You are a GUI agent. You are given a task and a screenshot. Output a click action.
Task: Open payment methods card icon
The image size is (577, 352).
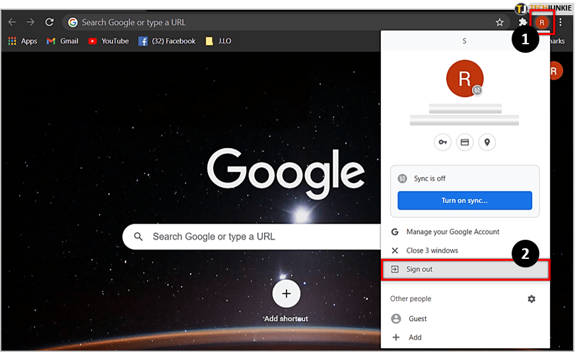[465, 142]
